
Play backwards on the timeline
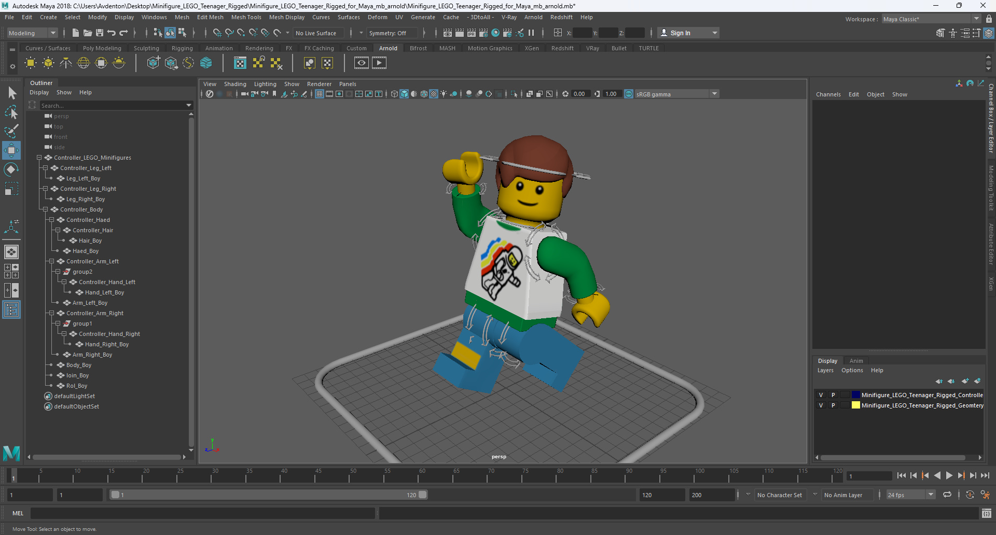click(937, 475)
